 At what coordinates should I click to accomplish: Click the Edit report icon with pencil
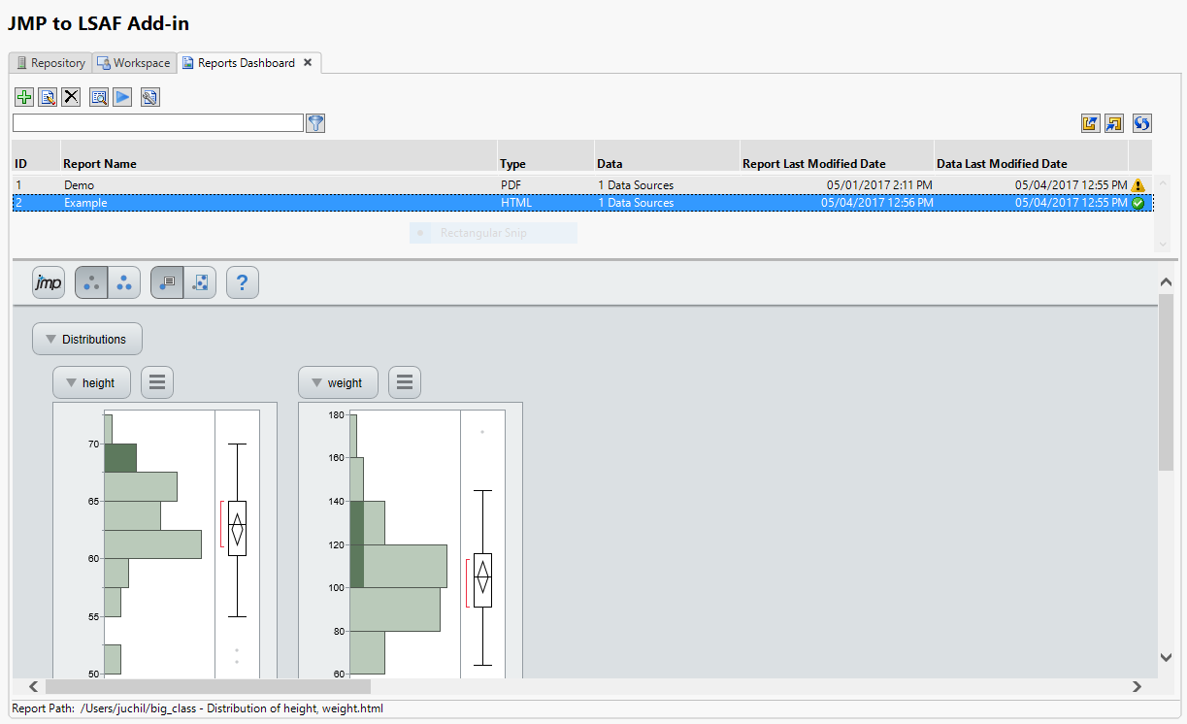(x=47, y=96)
